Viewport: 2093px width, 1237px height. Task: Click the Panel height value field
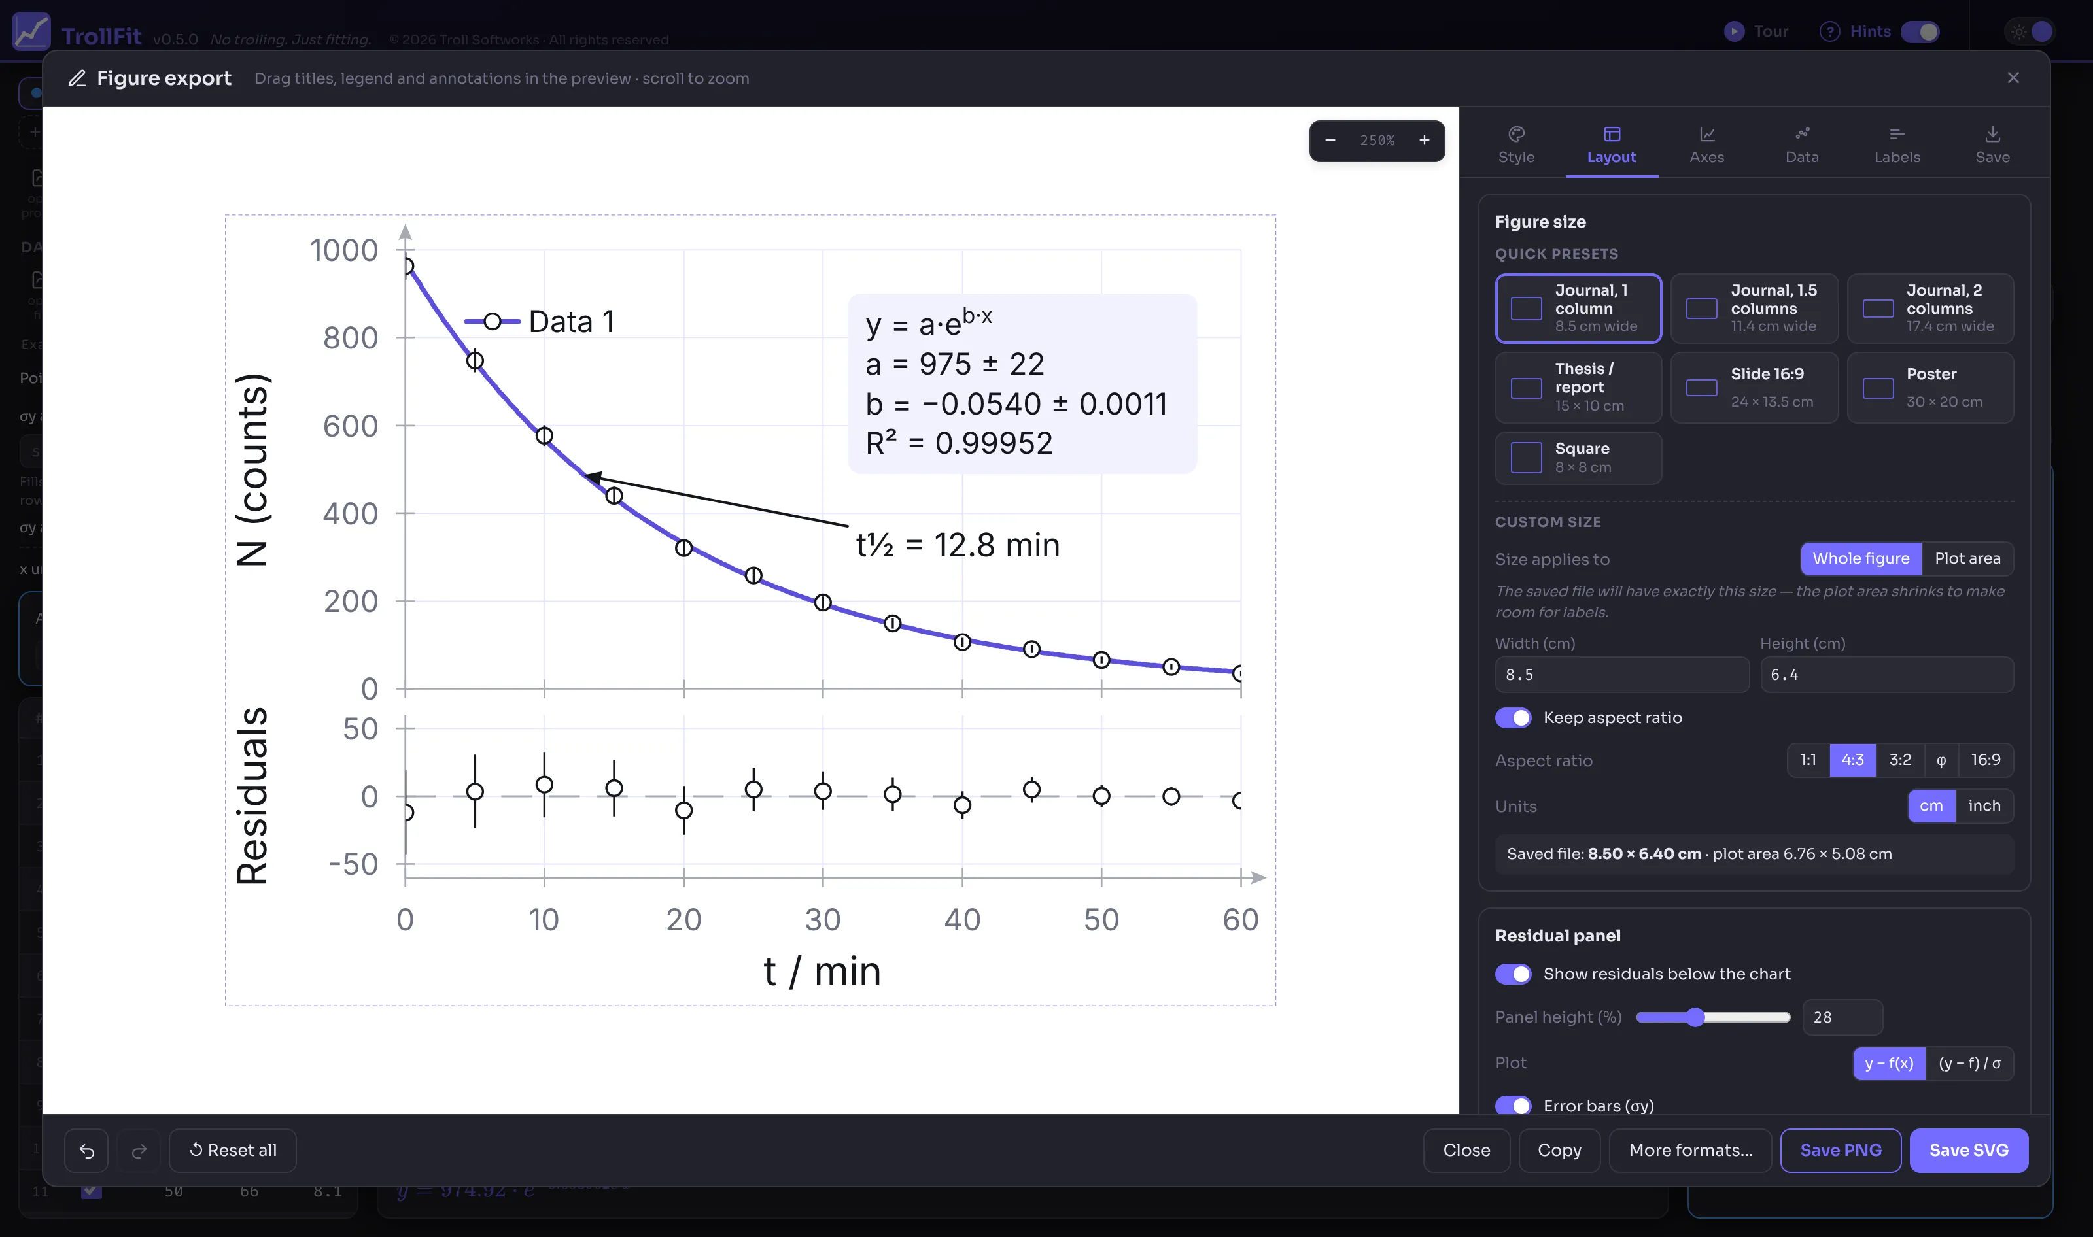1842,1017
